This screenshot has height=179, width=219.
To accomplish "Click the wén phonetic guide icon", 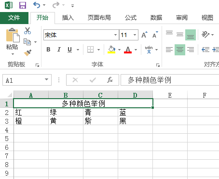I will click(x=149, y=50).
